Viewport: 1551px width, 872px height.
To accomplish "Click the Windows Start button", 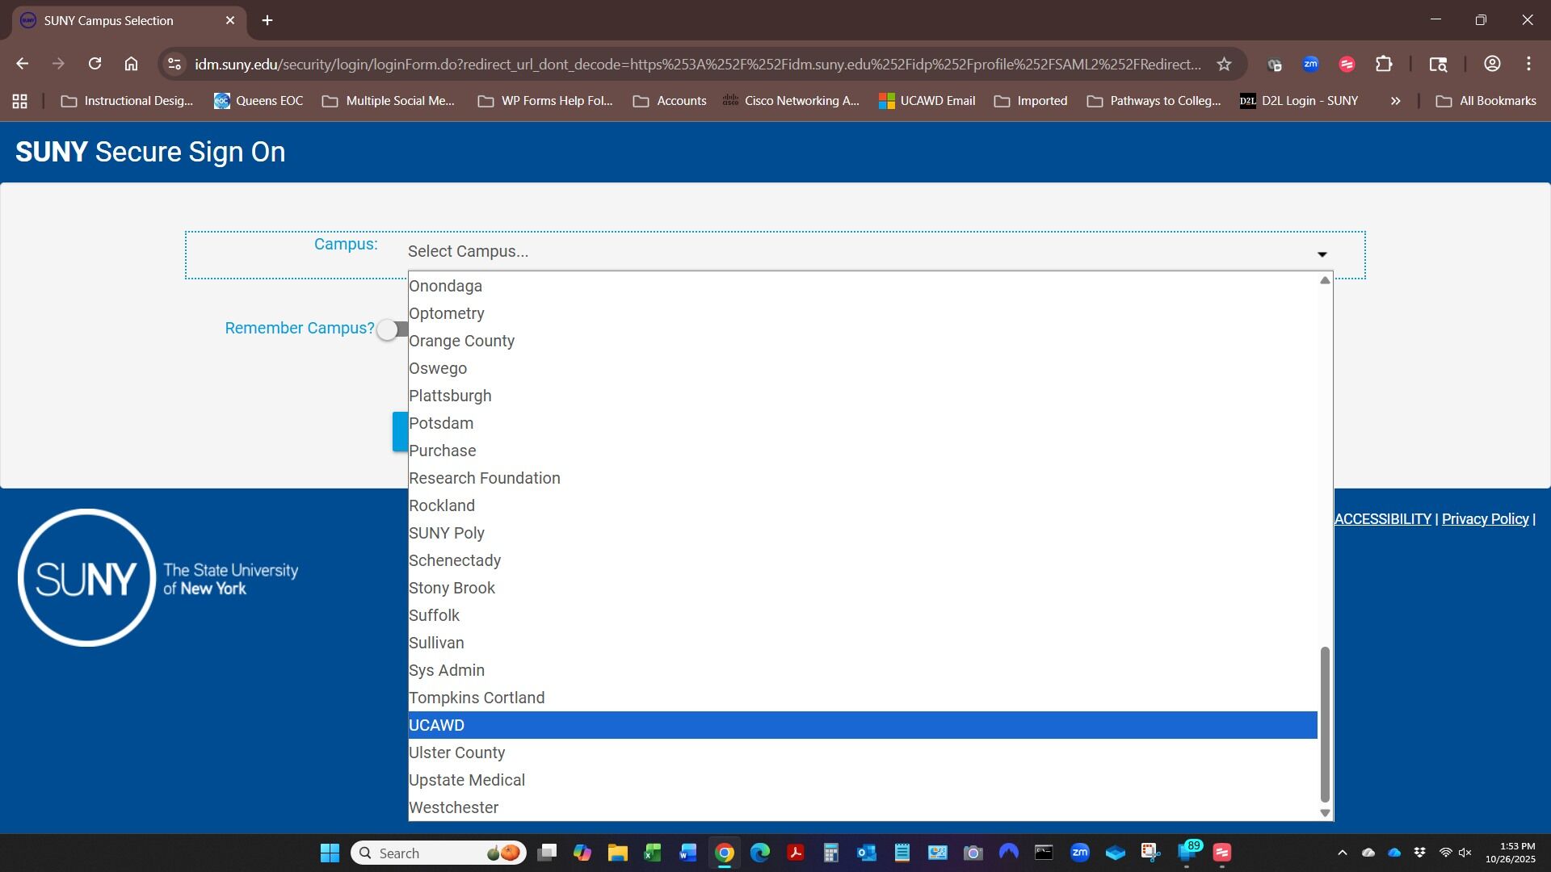I will [x=330, y=853].
